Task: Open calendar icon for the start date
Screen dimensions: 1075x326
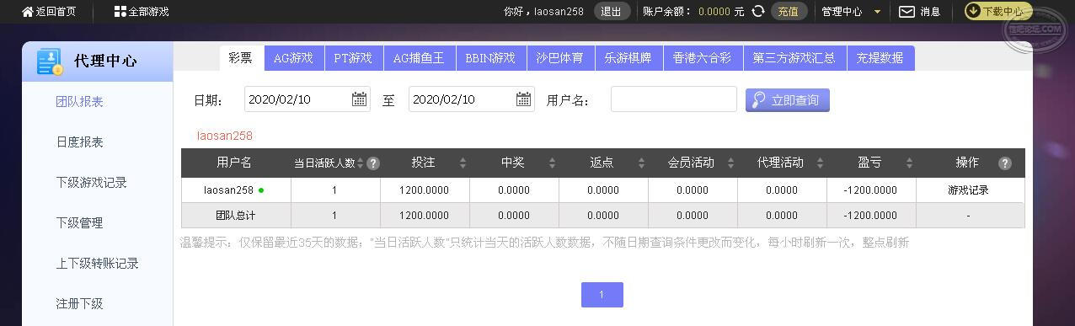Action: click(x=359, y=99)
